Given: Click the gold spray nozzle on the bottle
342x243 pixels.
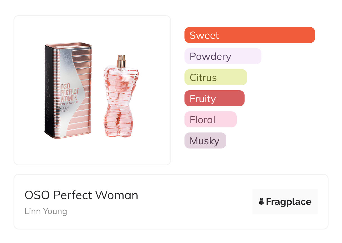Looking at the screenshot, I should click(x=122, y=61).
